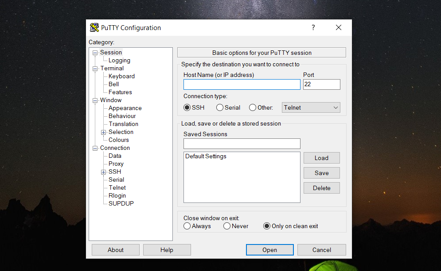Open the Rlogin settings category
This screenshot has height=271, width=441.
tap(117, 195)
